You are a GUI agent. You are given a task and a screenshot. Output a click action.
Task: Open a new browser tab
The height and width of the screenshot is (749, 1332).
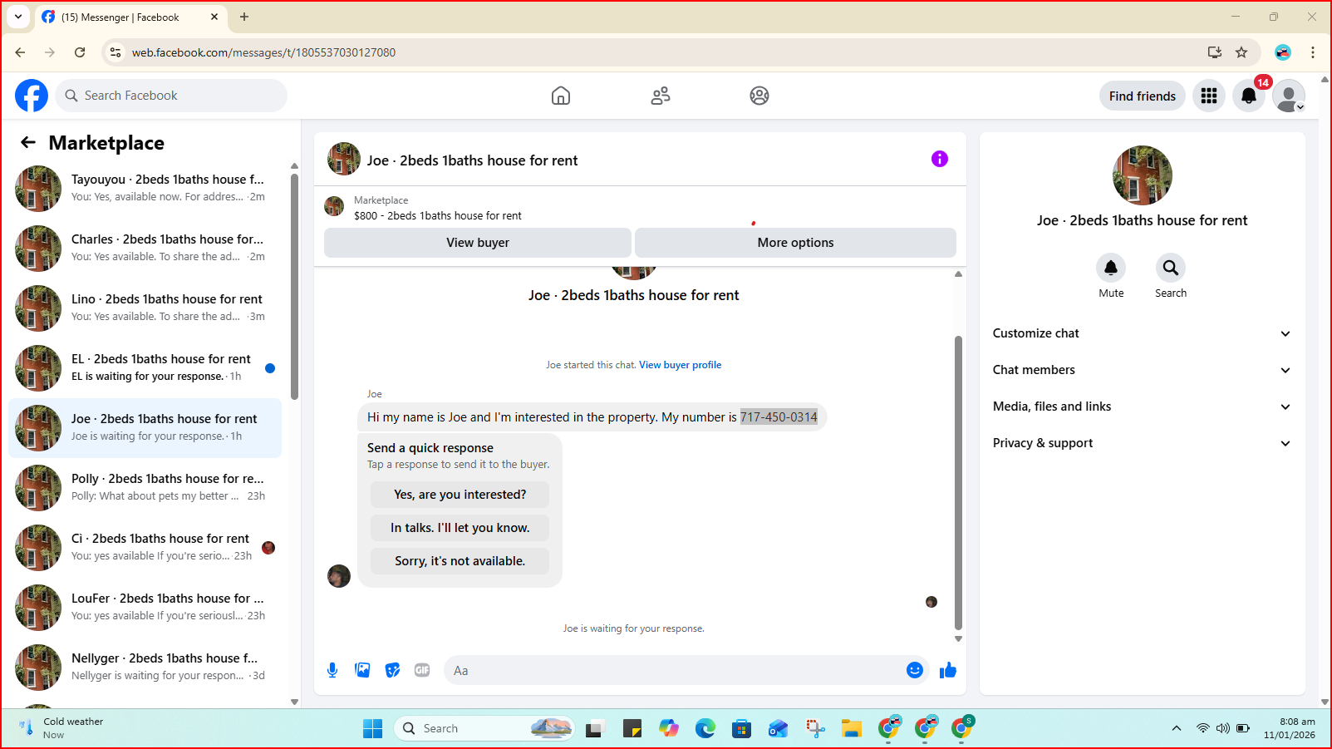tap(244, 17)
